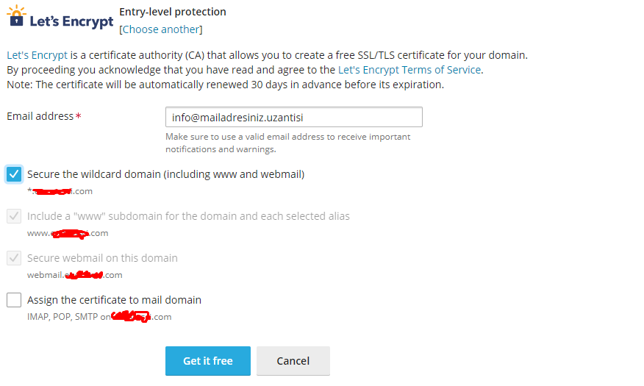Click Secure the wildcard domain label text

(x=166, y=174)
